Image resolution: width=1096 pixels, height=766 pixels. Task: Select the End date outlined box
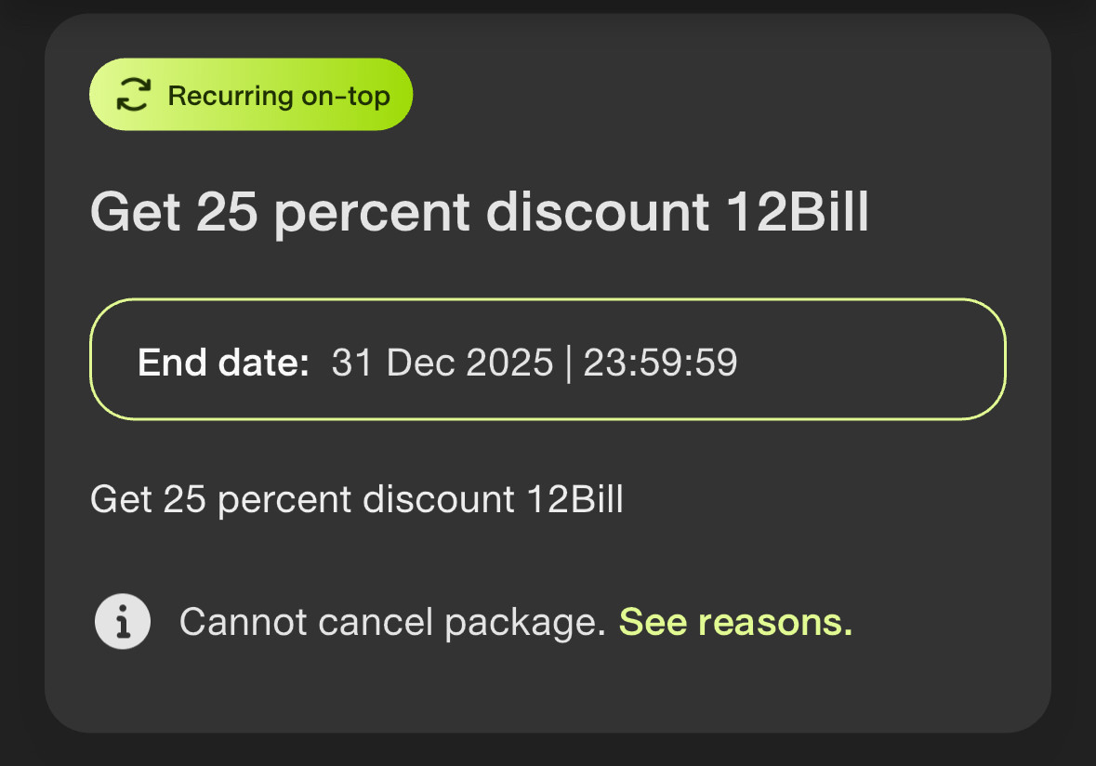548,359
